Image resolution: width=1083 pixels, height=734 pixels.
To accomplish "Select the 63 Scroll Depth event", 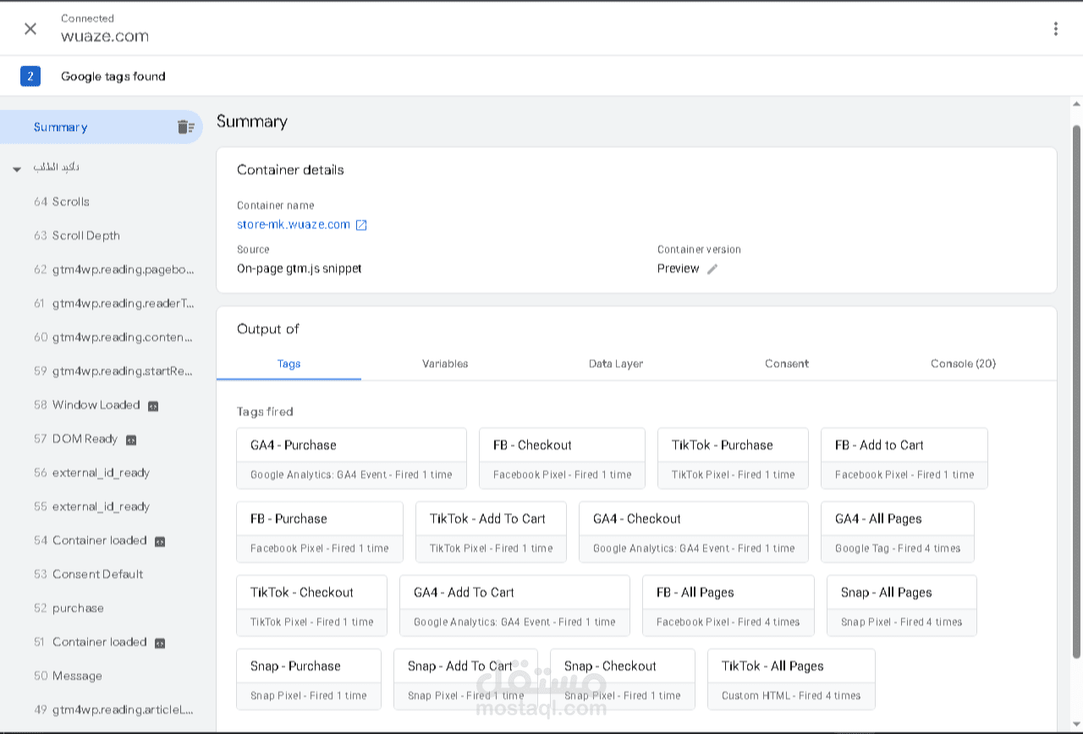I will pyautogui.click(x=85, y=236).
